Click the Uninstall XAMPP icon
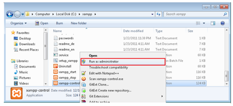 [55, 66]
